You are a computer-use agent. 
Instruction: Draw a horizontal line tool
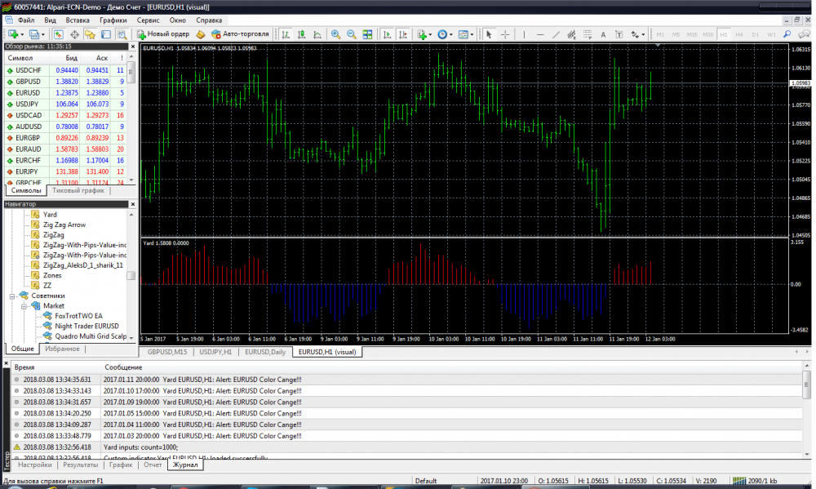pyautogui.click(x=540, y=34)
